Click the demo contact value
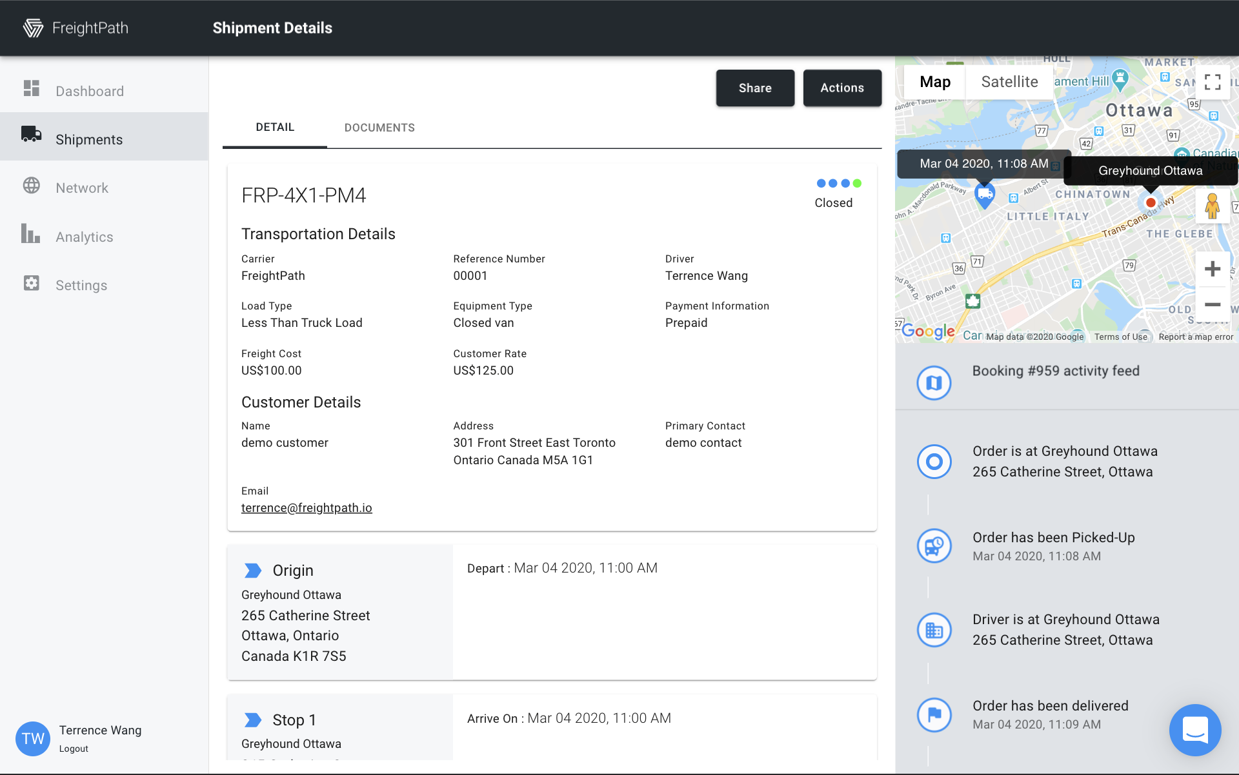 tap(703, 443)
